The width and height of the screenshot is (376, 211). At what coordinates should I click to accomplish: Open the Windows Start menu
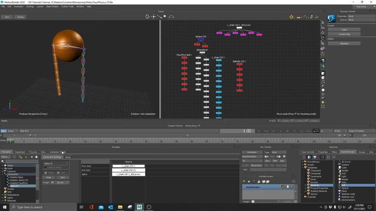pyautogui.click(x=5, y=207)
